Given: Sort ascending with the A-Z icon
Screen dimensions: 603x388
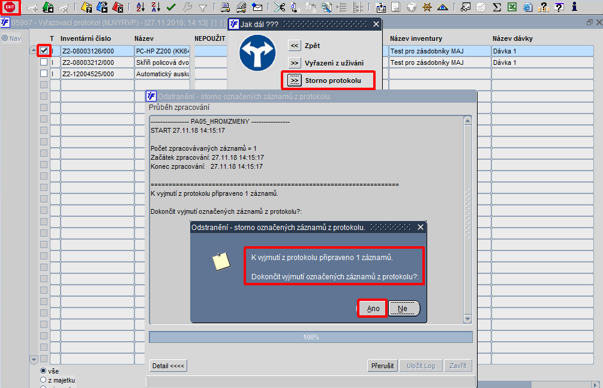Looking at the screenshot, I should click(x=140, y=7).
